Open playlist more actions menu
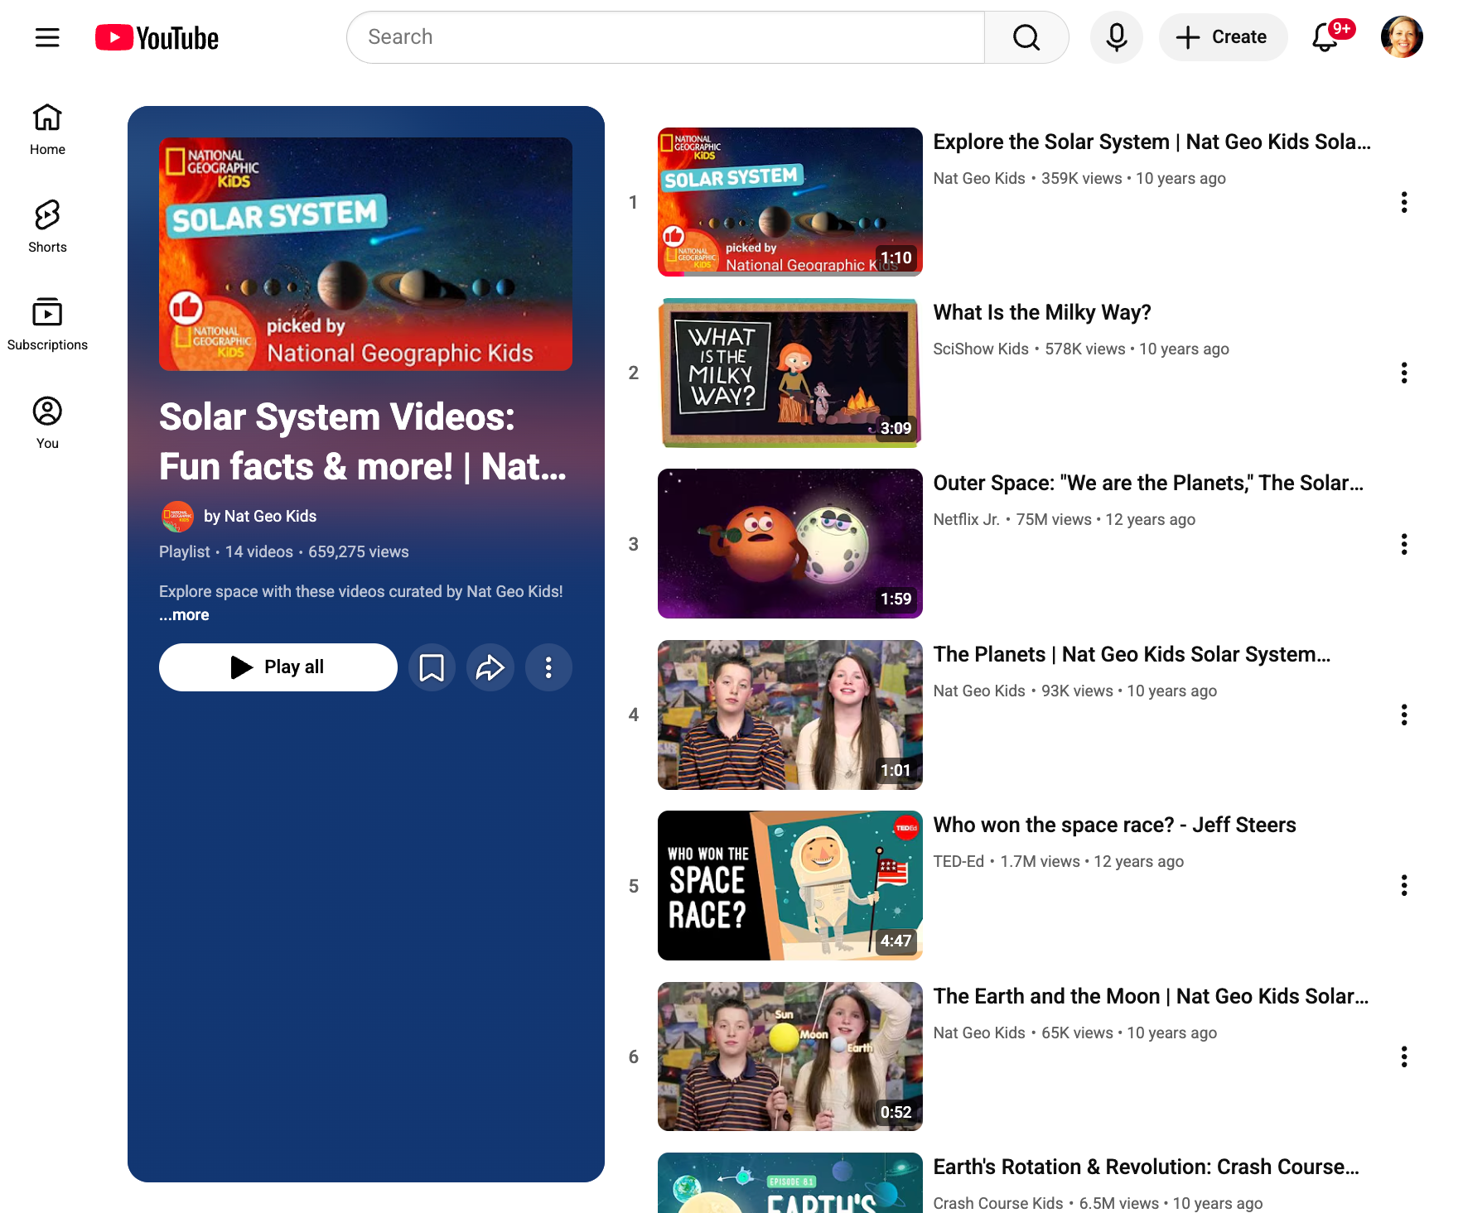The image size is (1463, 1213). pos(548,667)
